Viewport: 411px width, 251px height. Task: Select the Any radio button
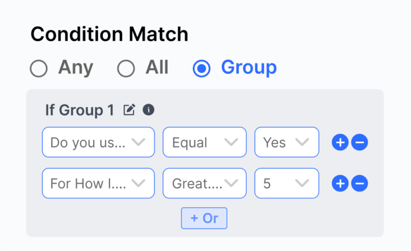tap(39, 69)
